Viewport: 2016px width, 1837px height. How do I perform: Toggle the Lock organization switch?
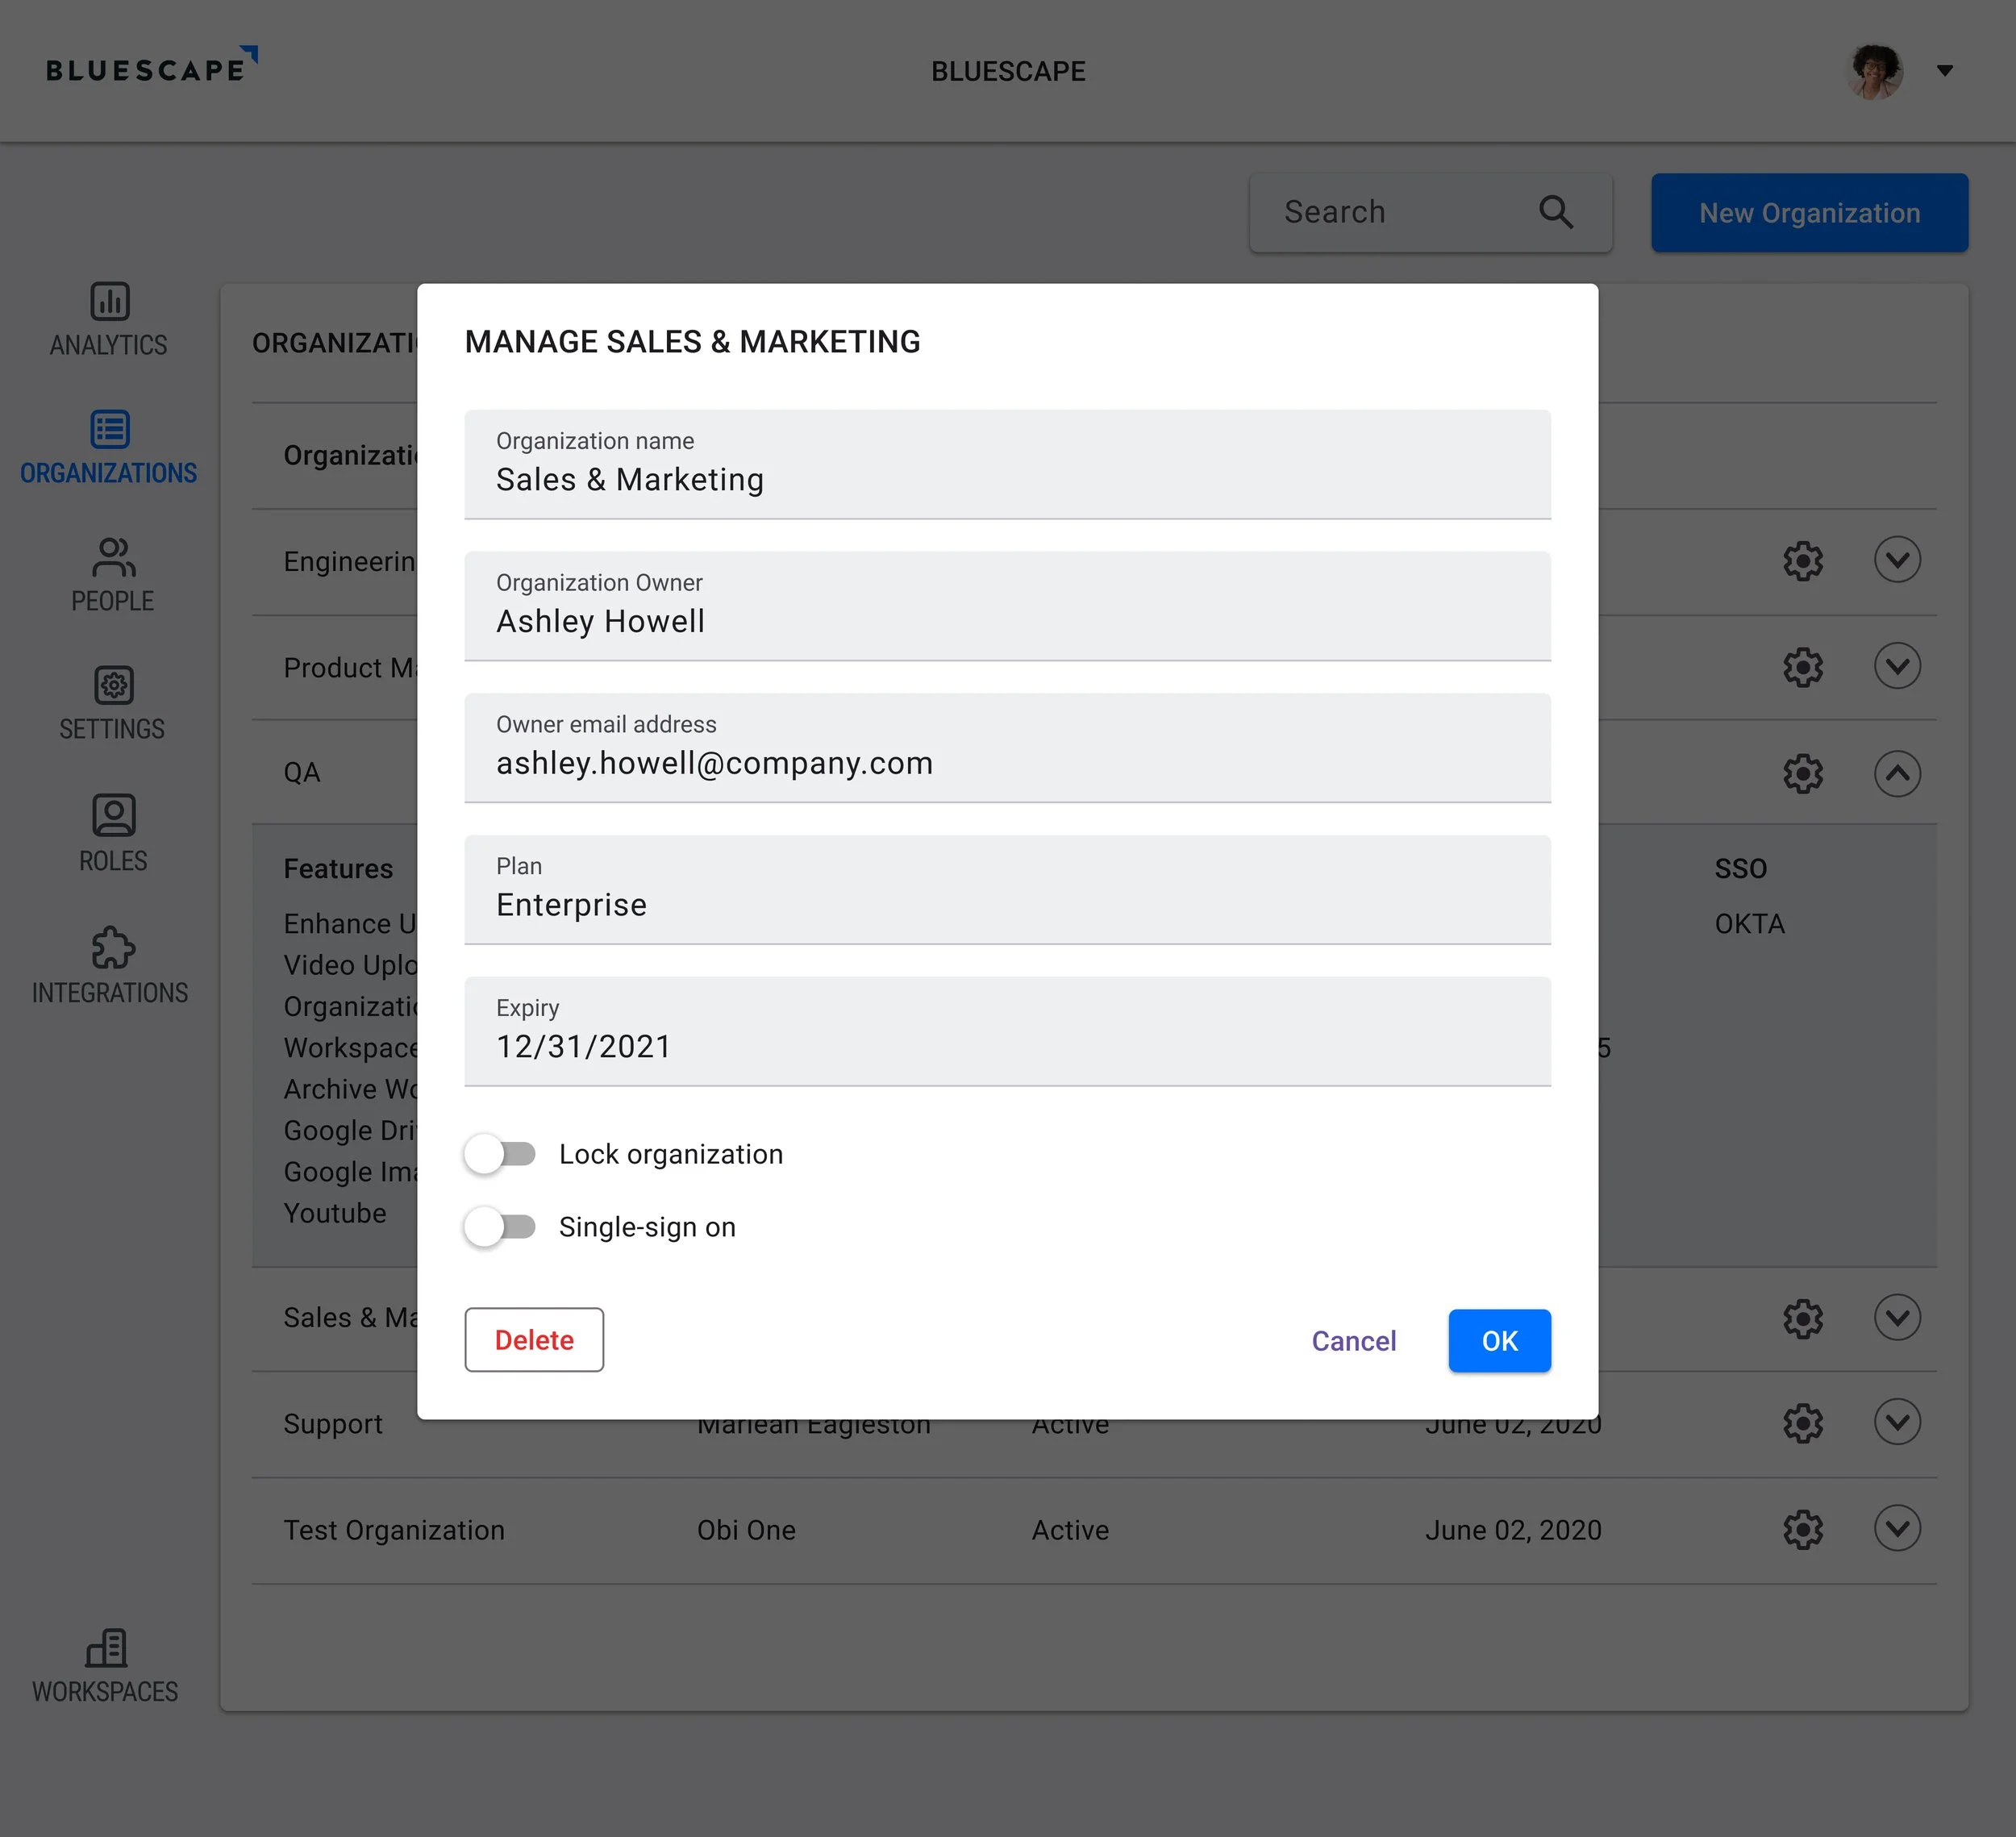pyautogui.click(x=500, y=1154)
